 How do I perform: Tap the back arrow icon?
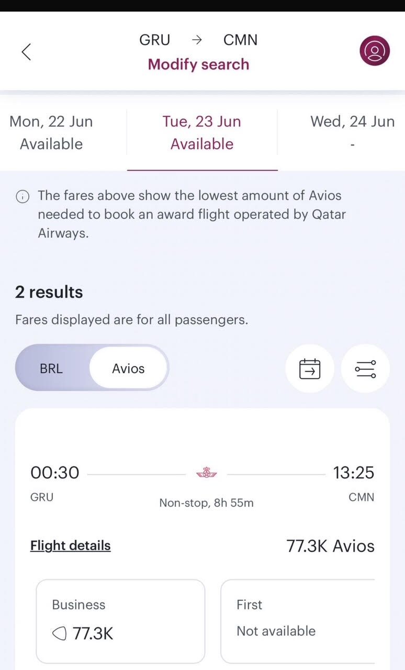tap(26, 51)
